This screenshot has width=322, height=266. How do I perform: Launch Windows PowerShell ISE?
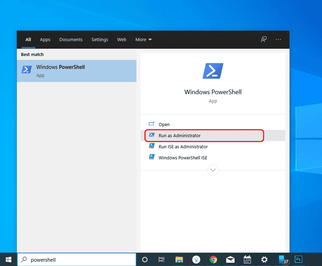click(x=213, y=158)
